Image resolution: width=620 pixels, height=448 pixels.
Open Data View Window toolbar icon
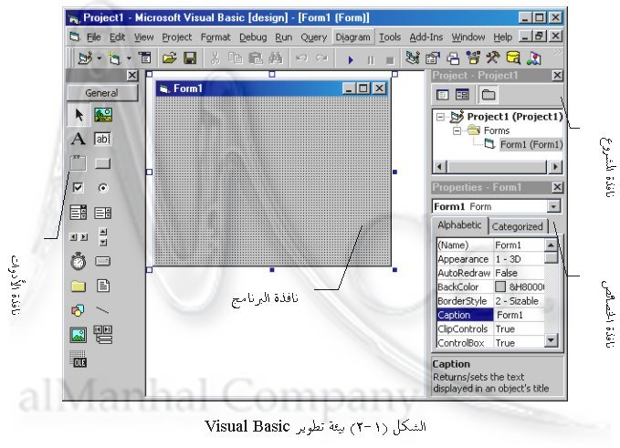[x=513, y=58]
